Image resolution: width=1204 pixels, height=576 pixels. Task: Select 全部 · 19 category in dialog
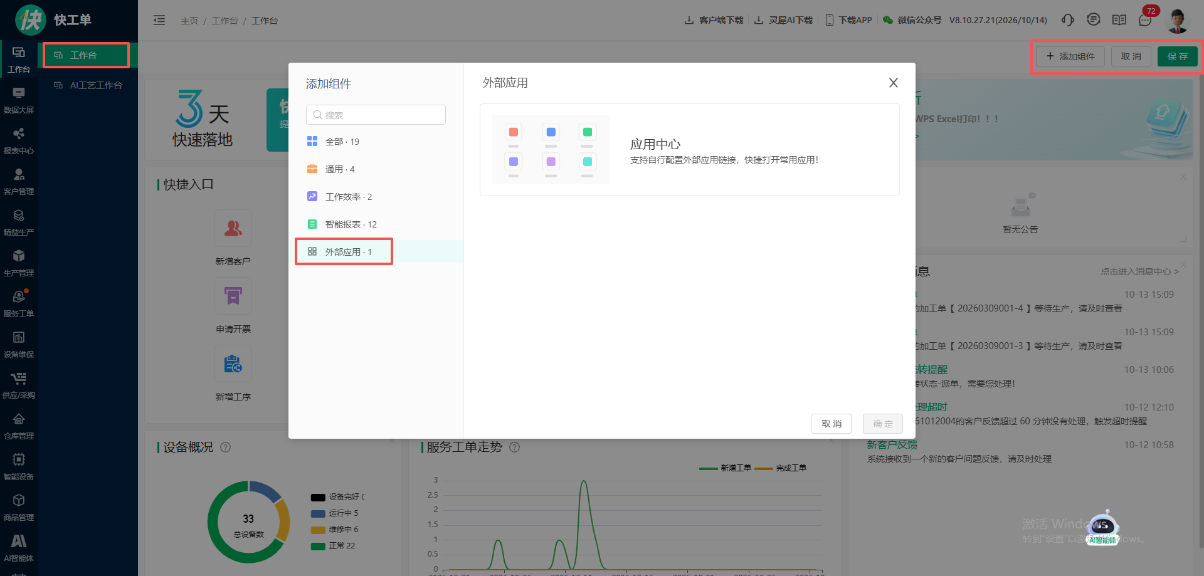point(376,142)
